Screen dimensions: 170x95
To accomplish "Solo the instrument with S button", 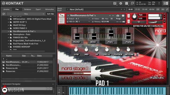I will pos(129,16).
